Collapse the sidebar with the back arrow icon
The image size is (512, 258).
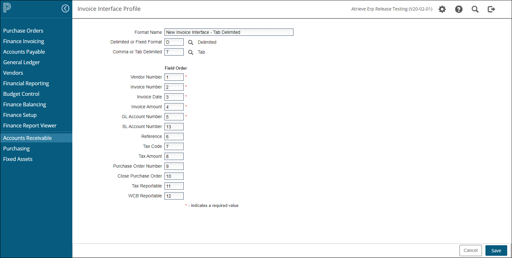(x=65, y=9)
